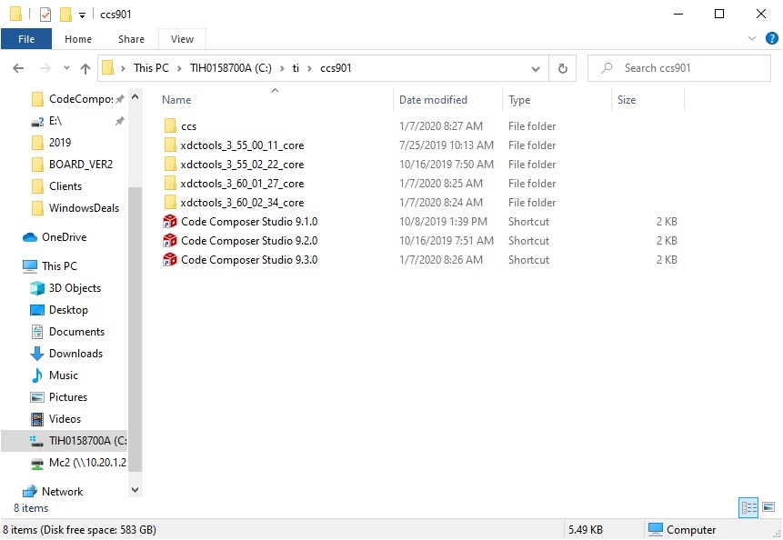783x540 pixels.
Task: Switch to the Share ribbon tab
Action: click(131, 39)
